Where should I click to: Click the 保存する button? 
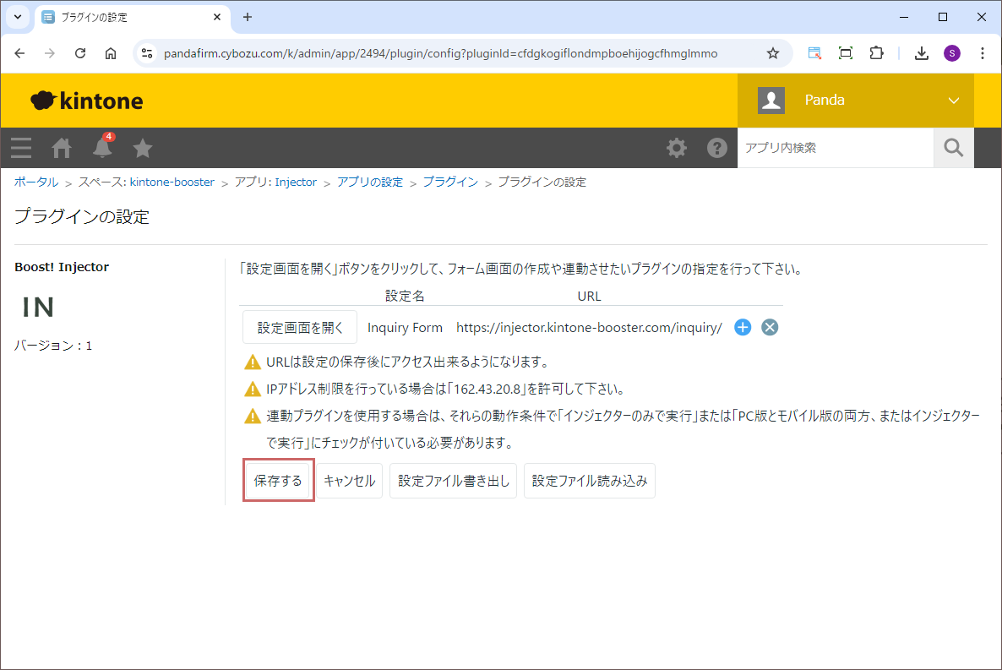278,481
